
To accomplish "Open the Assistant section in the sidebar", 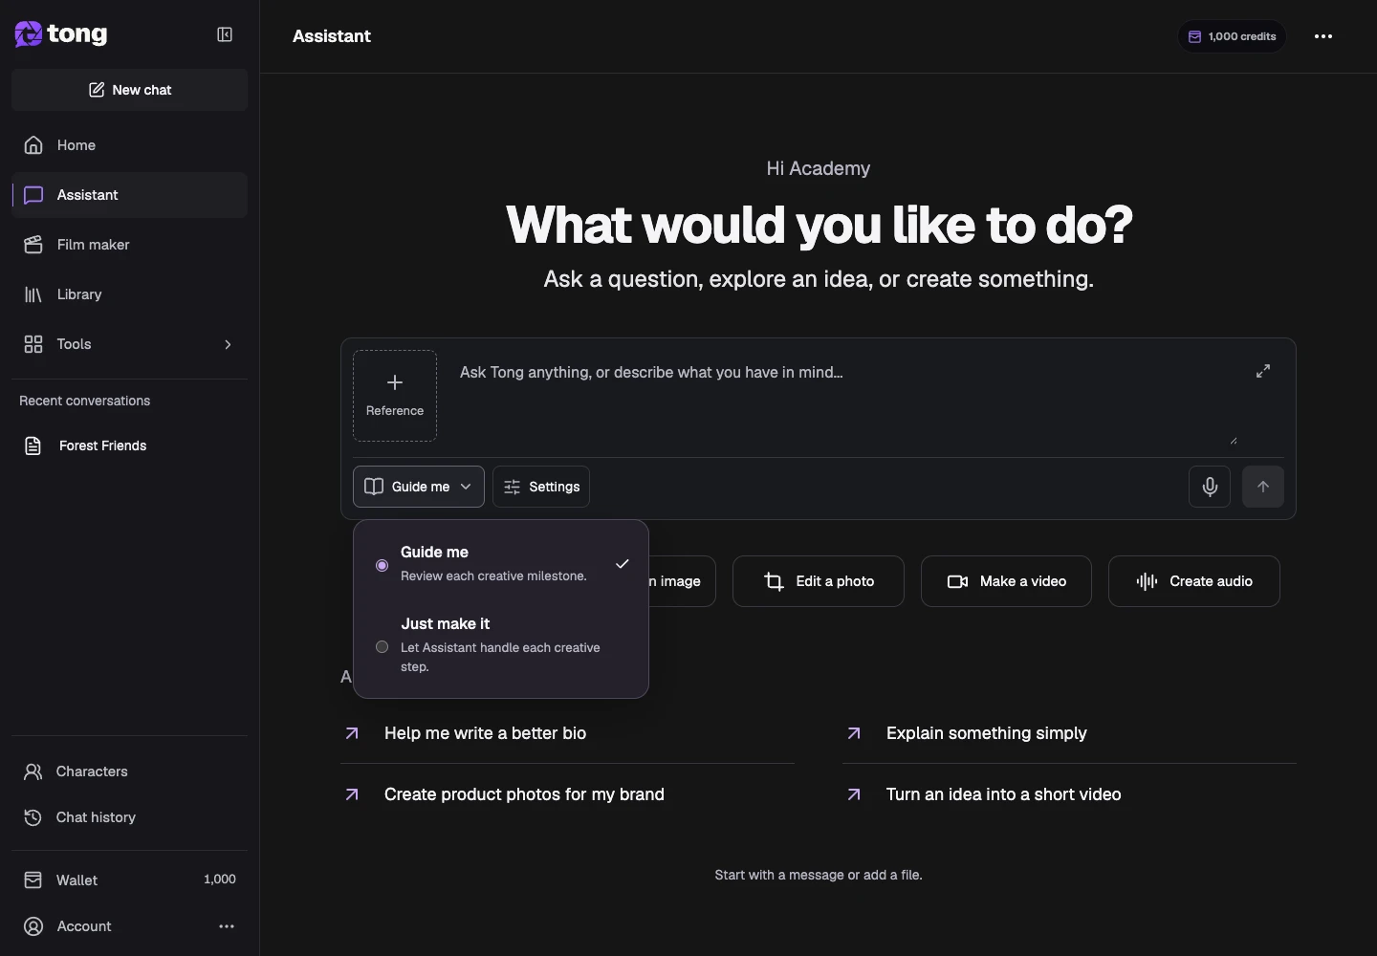I will pyautogui.click(x=130, y=195).
